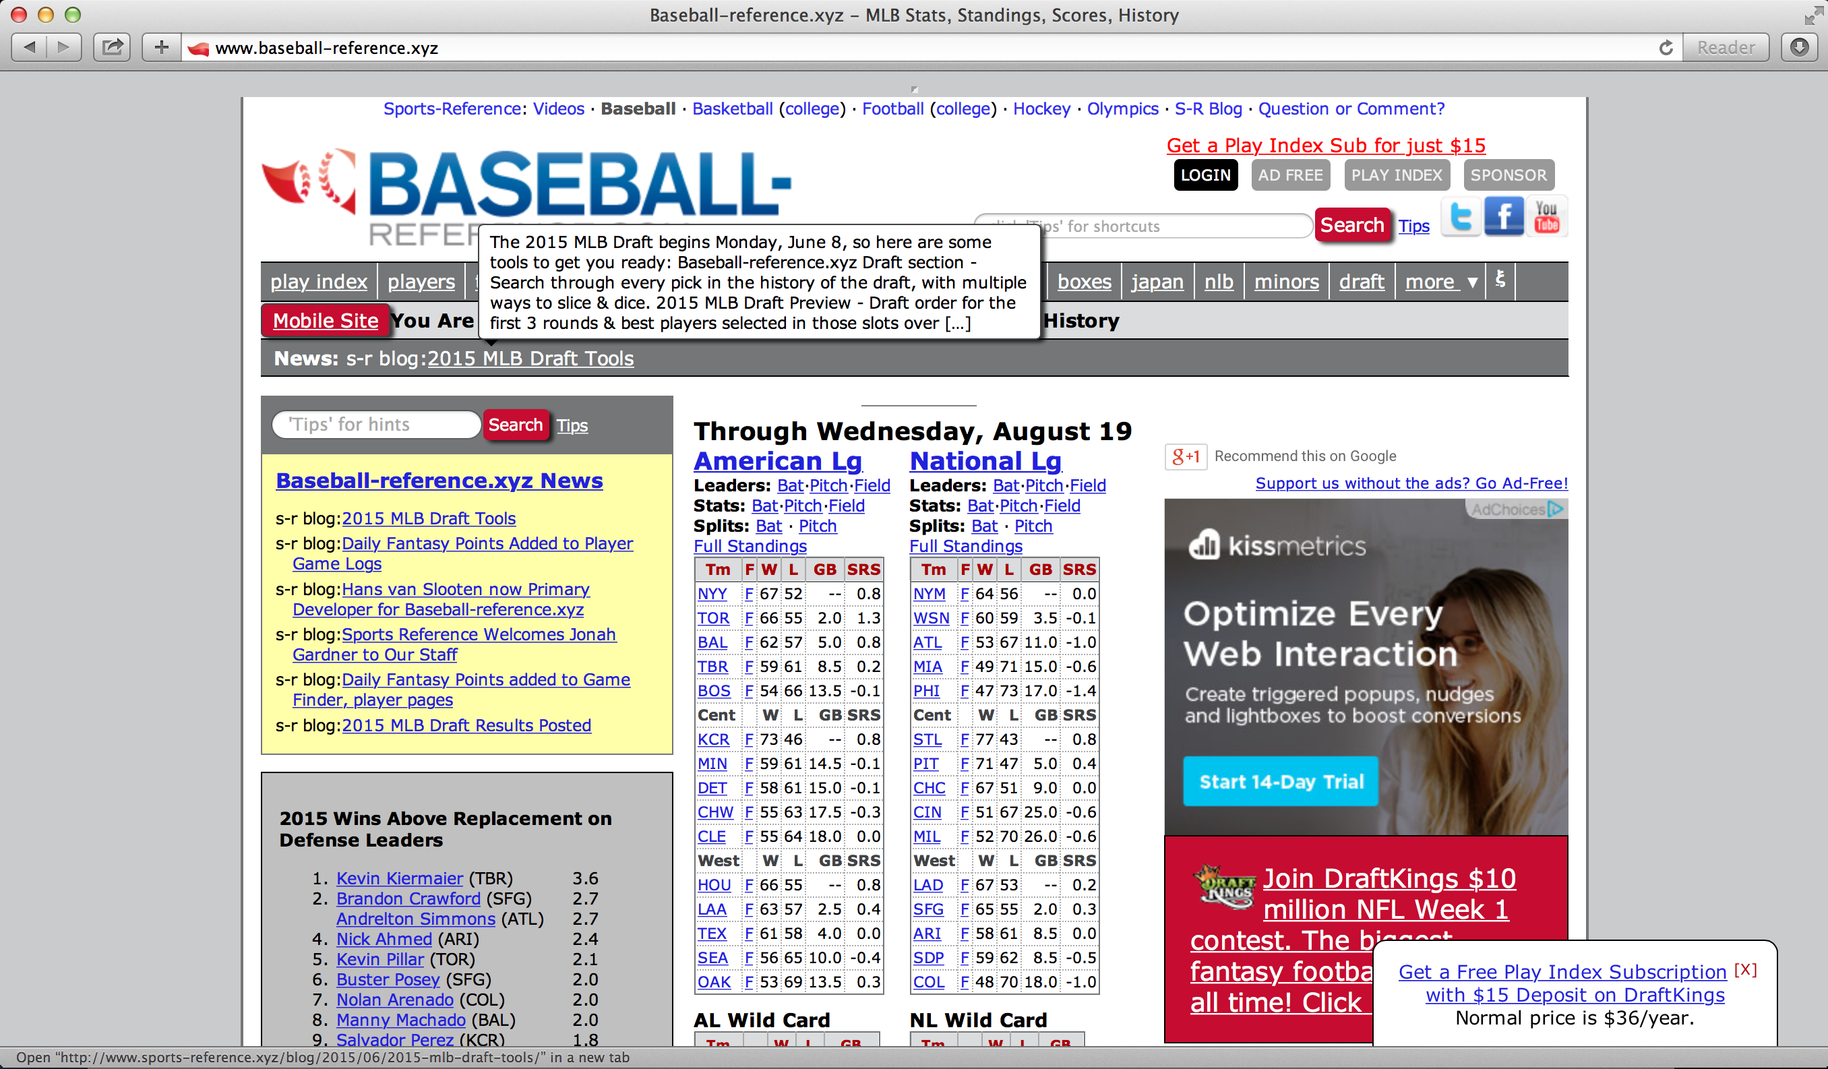Click the plus add-bookmark button

161,47
